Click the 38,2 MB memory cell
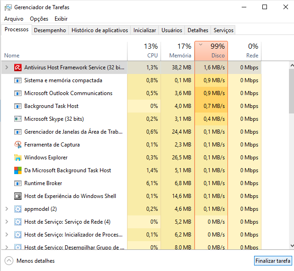Viewport: 294px width, 271px height. [182, 68]
